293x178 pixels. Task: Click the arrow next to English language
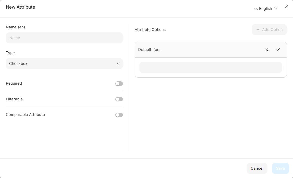[x=276, y=9]
